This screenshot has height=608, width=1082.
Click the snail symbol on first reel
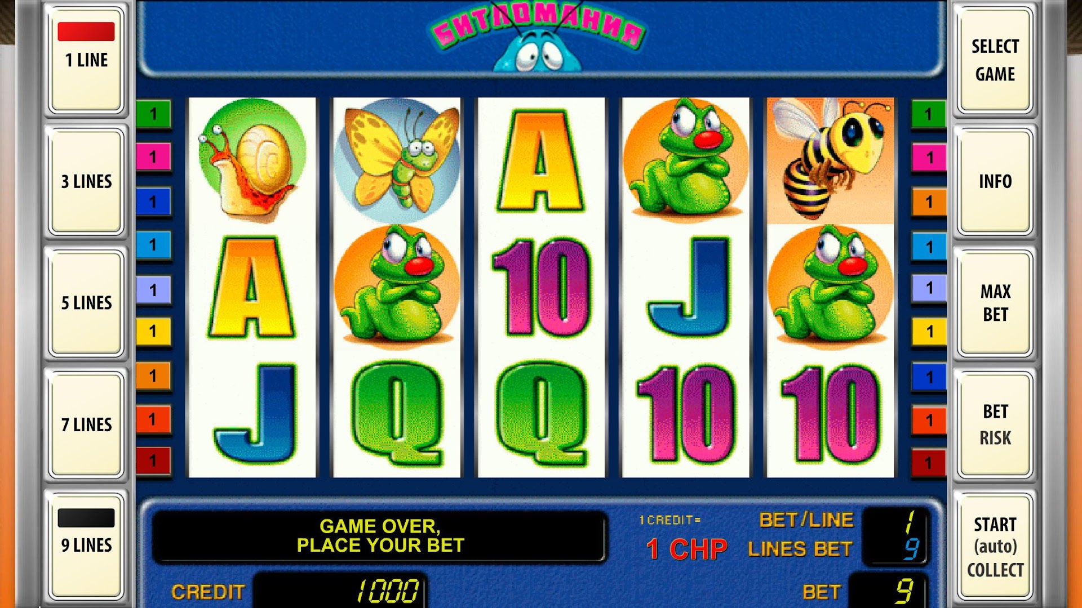coord(252,160)
